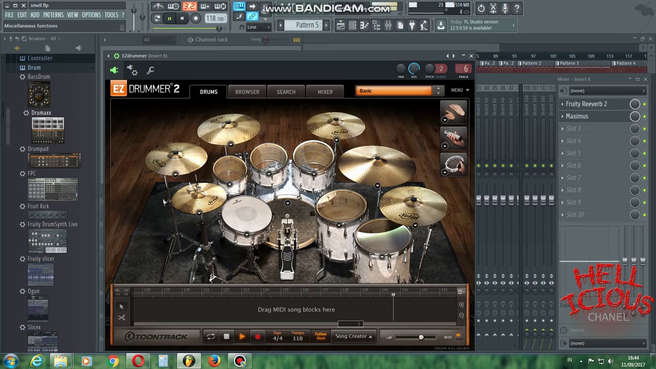Open the TOOLS menu

point(111,15)
